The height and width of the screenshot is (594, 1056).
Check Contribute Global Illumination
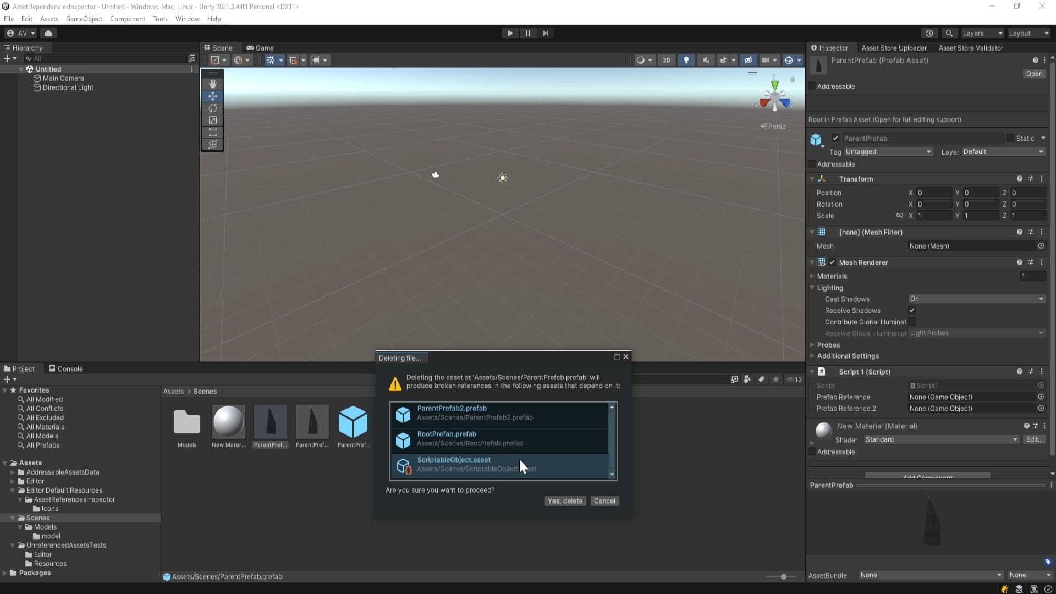pyautogui.click(x=912, y=322)
